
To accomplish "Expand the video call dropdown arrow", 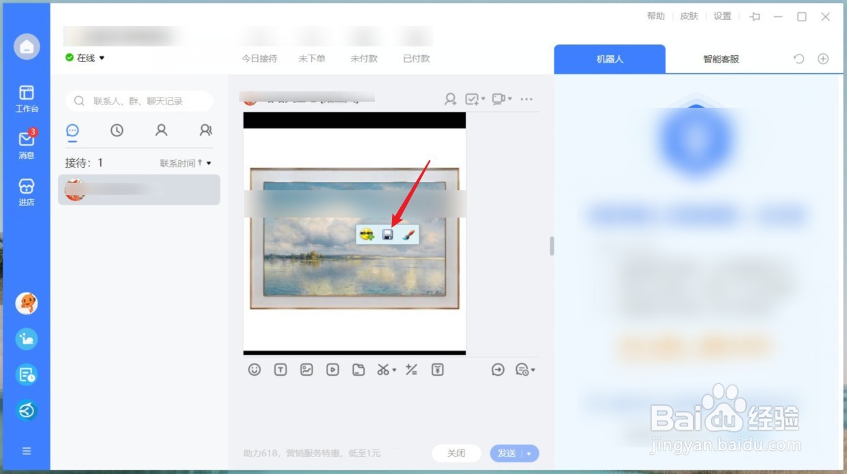I will [x=510, y=99].
